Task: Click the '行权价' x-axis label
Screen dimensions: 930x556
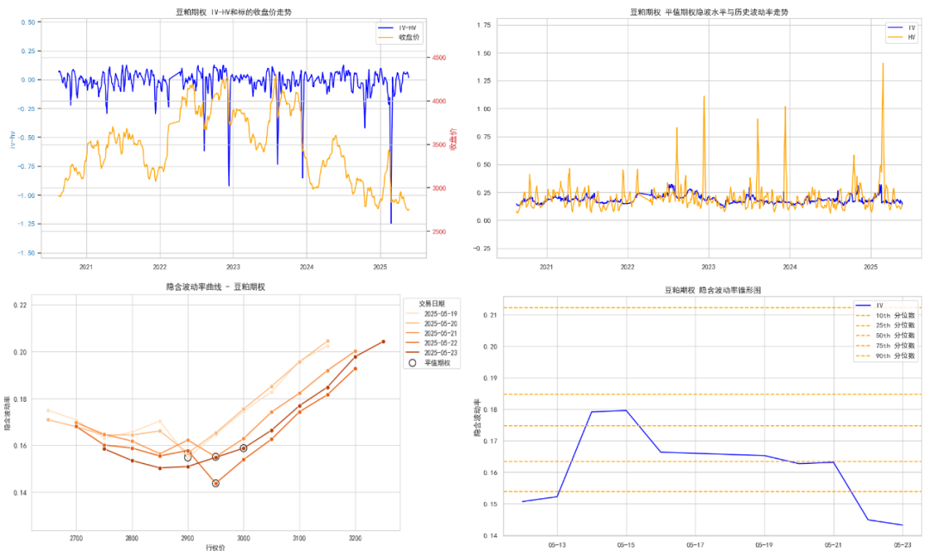Action: pyautogui.click(x=215, y=547)
